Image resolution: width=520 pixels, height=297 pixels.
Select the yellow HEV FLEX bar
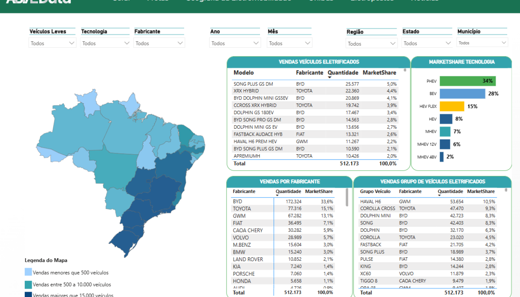click(x=451, y=106)
